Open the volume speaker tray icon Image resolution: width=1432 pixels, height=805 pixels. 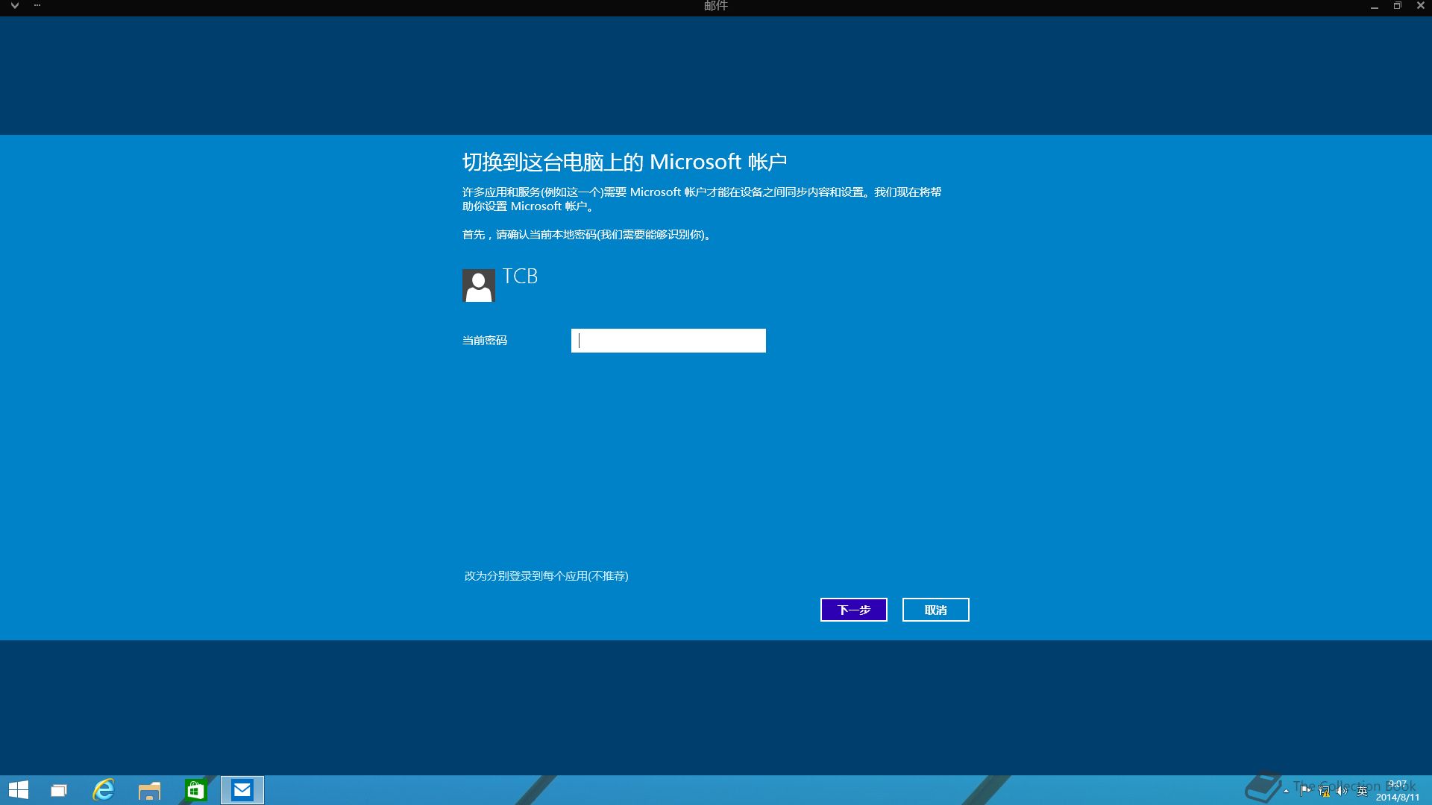coord(1342,791)
